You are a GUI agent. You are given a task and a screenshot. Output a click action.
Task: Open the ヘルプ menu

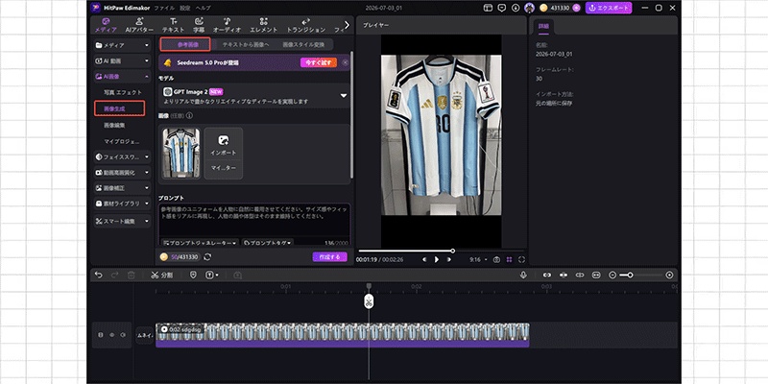203,8
